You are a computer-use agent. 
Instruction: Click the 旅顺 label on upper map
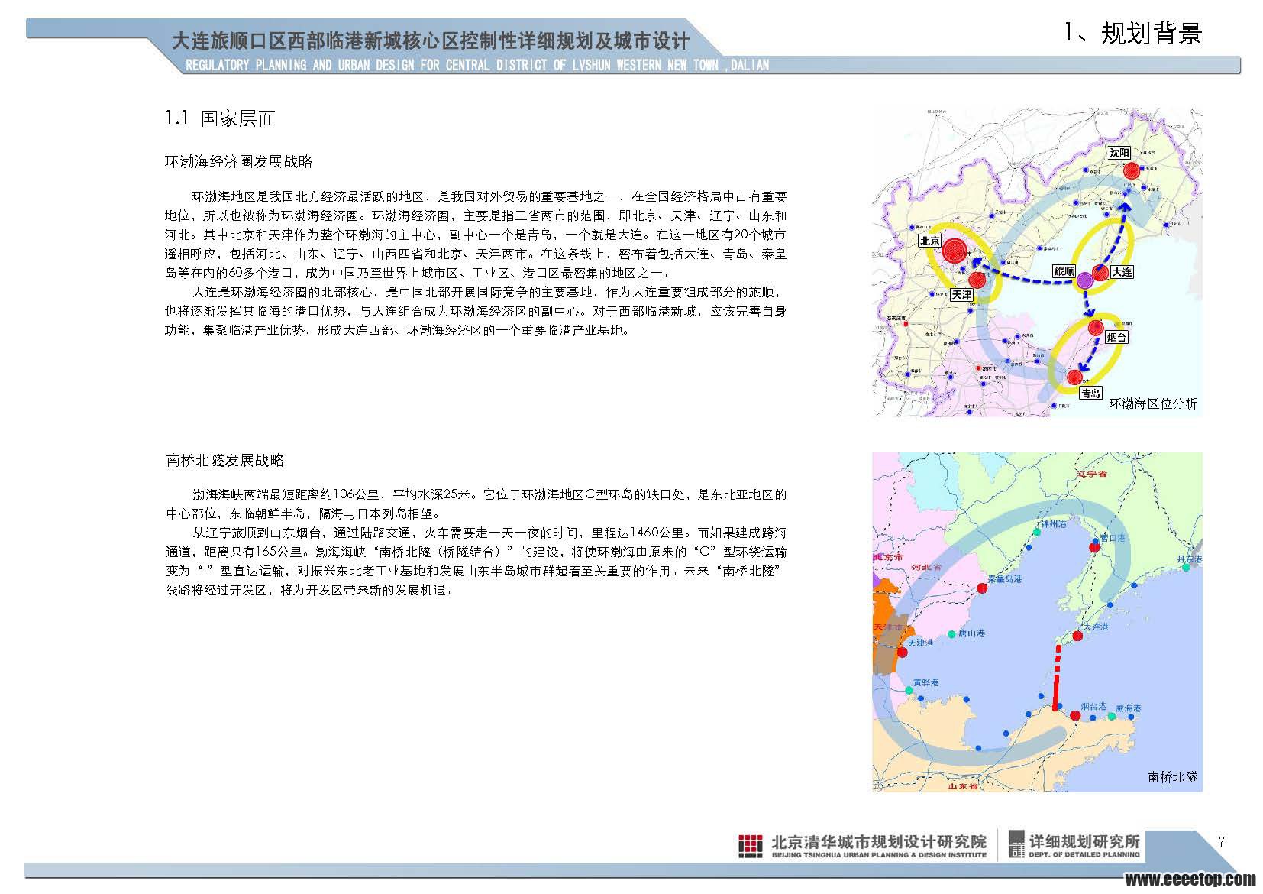point(1064,271)
